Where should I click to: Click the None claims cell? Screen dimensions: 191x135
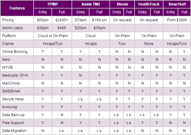149,44
